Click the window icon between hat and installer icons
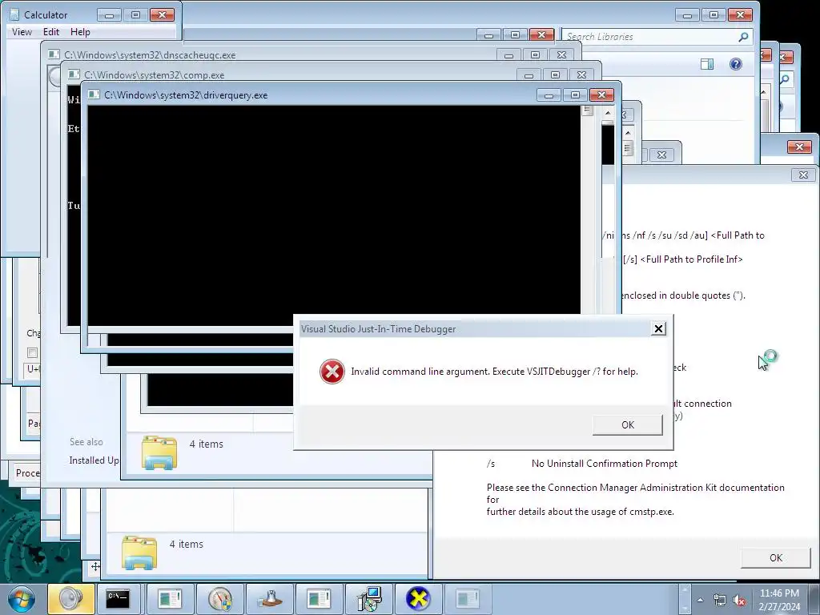 coord(319,599)
